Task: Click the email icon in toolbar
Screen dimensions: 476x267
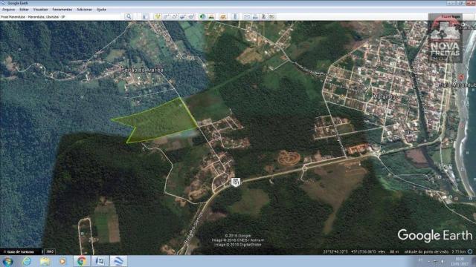Action: [247, 16]
